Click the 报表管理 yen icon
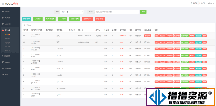This screenshot has width=216, height=106. (x=3, y=56)
